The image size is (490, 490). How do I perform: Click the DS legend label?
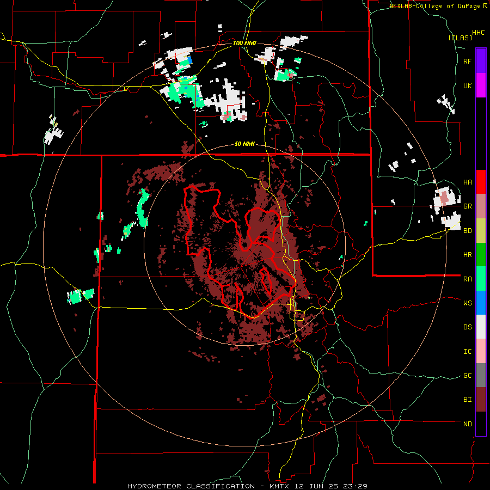[x=467, y=327]
